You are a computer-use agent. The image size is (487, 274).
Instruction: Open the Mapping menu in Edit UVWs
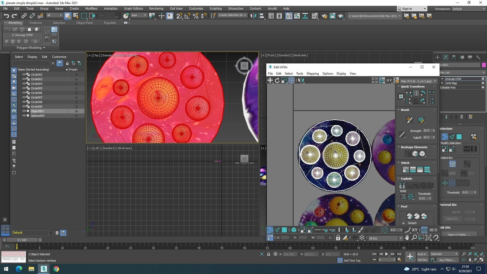pos(312,74)
